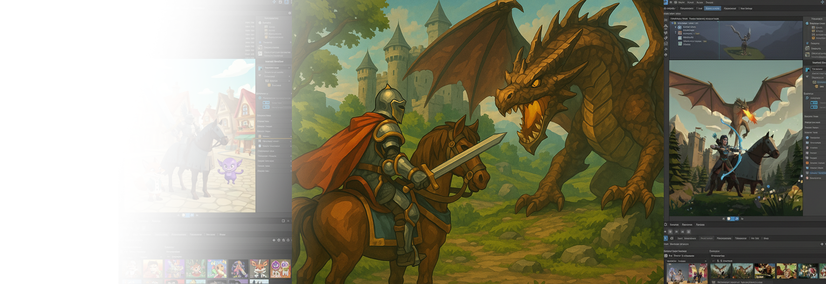Select the blue-highlighted tab in right editor's top tab row
Screen dimensions: 826x284
tap(712, 8)
